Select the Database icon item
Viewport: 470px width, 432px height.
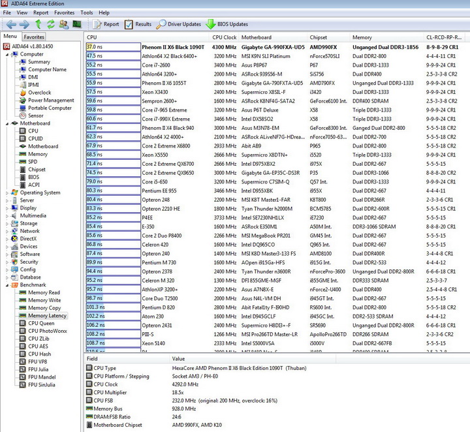pyautogui.click(x=14, y=277)
